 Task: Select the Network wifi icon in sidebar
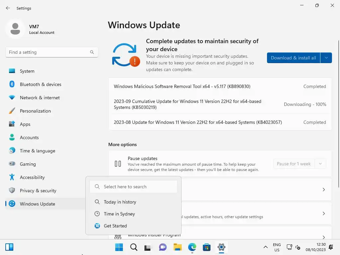pos(12,98)
